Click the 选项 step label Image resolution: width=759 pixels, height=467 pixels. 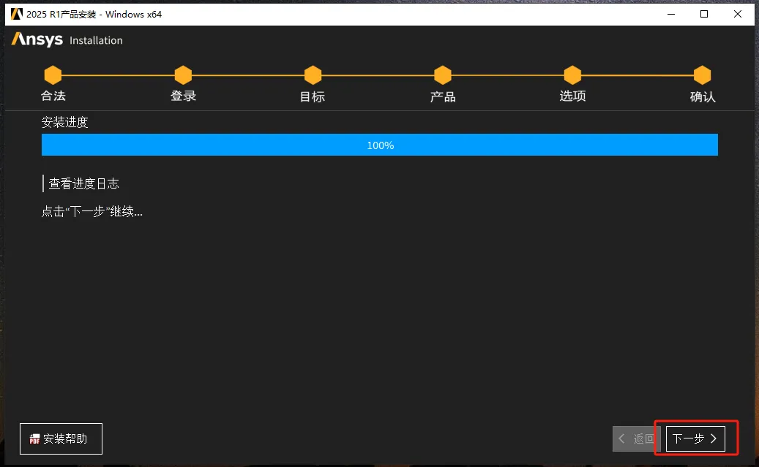tap(572, 96)
